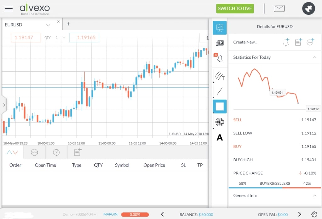Open the settings gear in status bar
Image resolution: width=322 pixels, height=219 pixels.
[x=314, y=214]
